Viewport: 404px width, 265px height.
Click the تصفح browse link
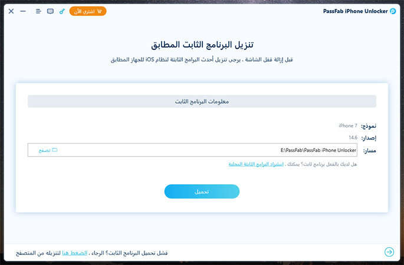coord(44,151)
